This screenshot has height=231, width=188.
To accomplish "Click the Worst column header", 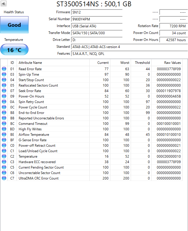I will pos(120,63).
